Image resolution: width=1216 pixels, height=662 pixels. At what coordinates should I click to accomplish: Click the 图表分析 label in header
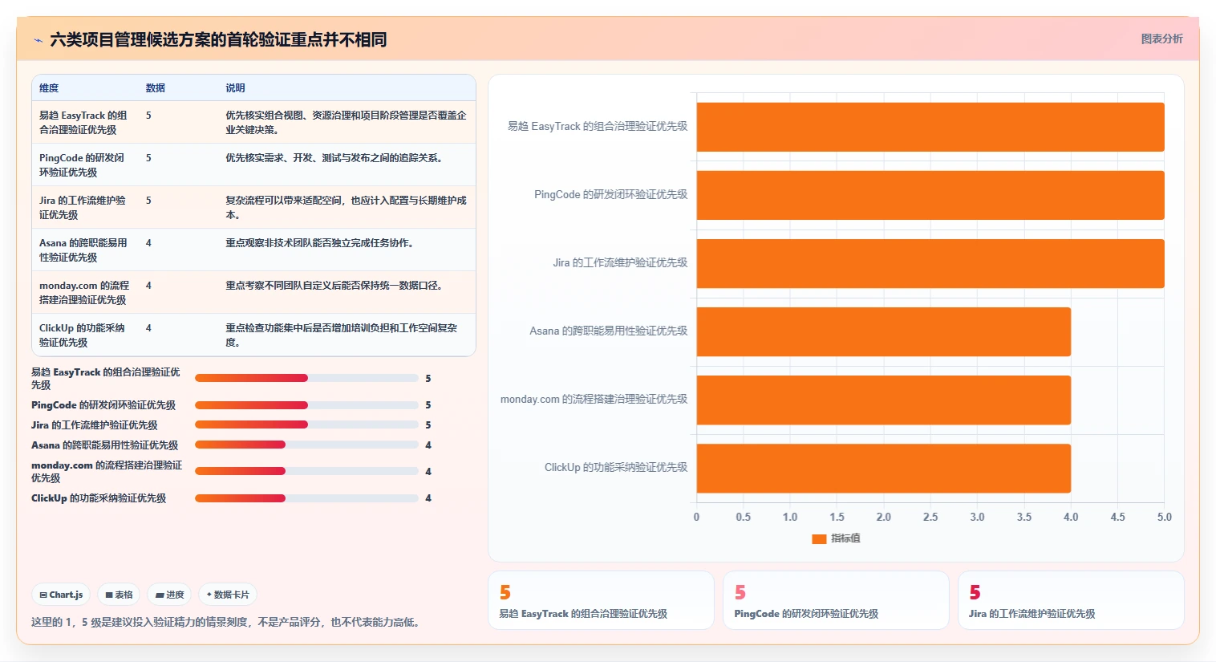[x=1161, y=39]
